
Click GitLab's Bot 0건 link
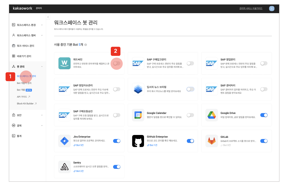(226, 145)
